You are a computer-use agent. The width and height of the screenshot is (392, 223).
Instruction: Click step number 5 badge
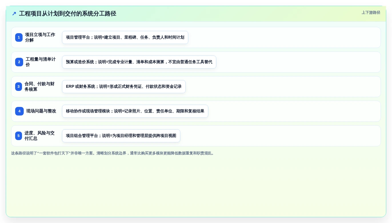(19, 136)
